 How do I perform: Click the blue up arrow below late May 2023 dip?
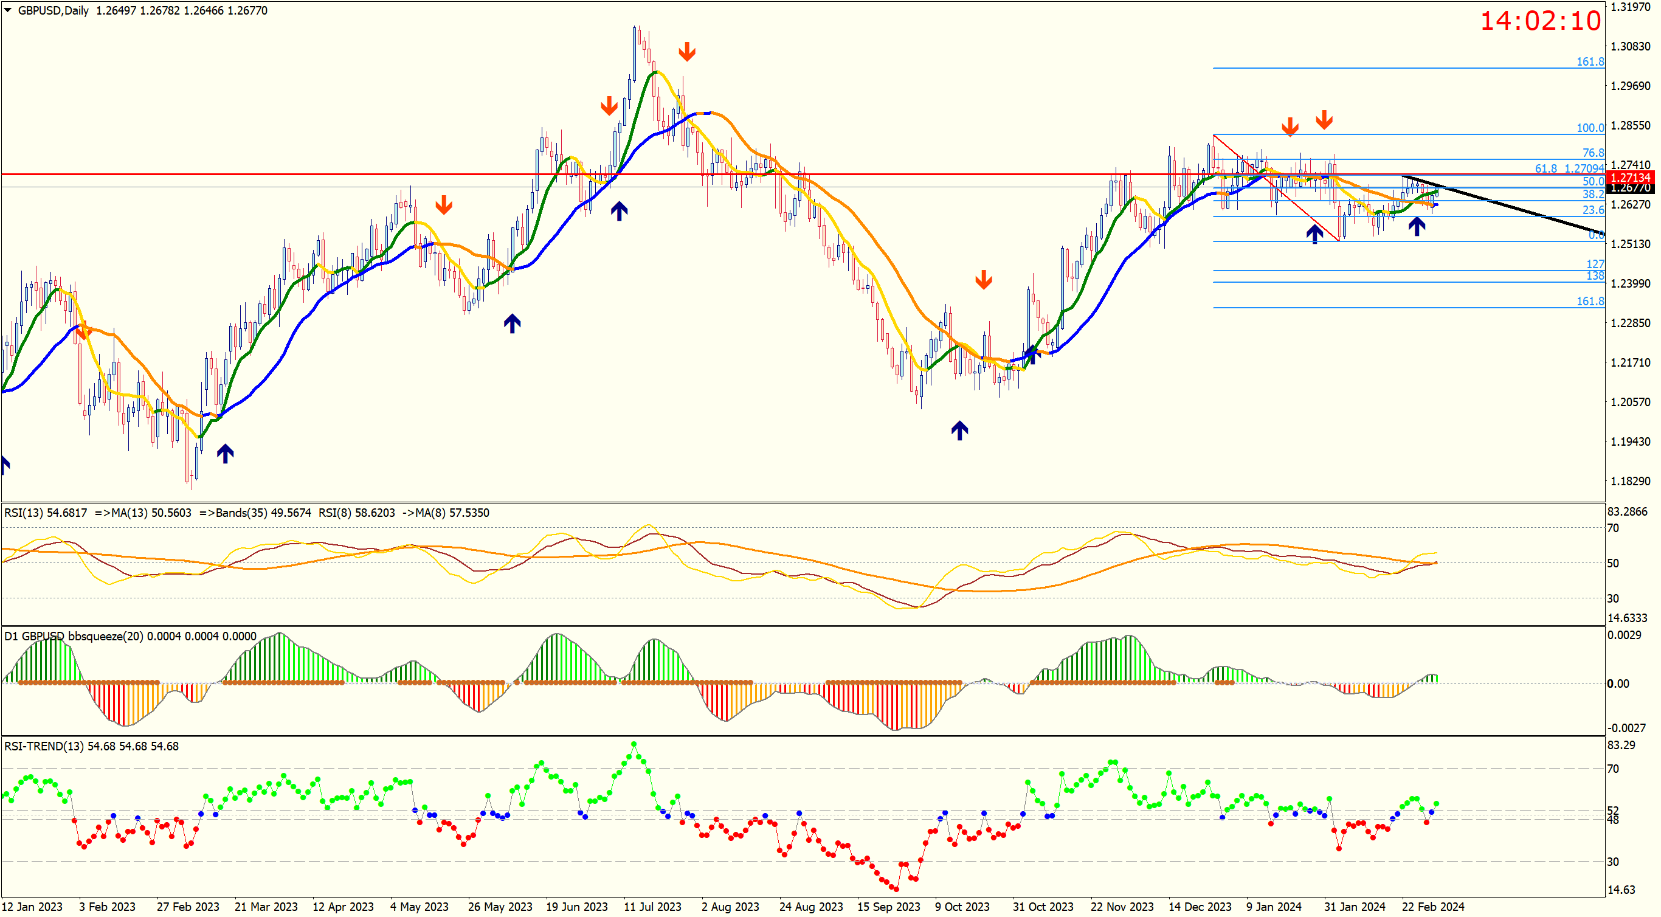point(512,323)
